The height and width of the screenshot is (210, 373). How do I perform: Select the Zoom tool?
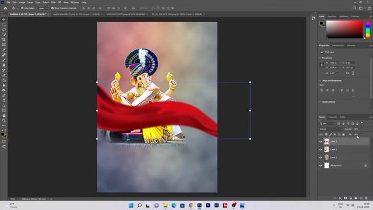pyautogui.click(x=4, y=121)
